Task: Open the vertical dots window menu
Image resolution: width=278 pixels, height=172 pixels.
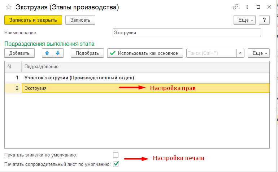Action: click(247, 7)
